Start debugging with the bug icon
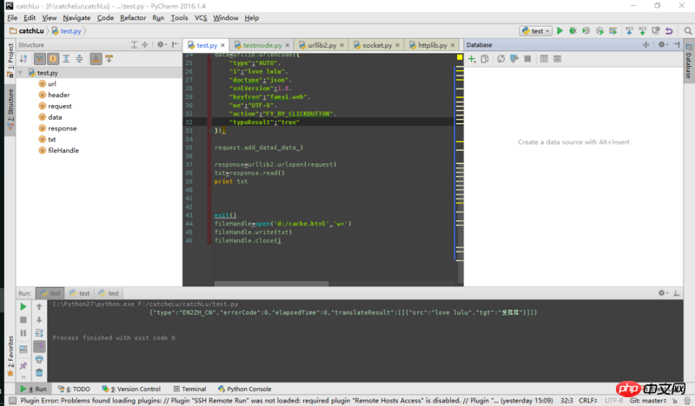This screenshot has height=406, width=695. point(573,30)
